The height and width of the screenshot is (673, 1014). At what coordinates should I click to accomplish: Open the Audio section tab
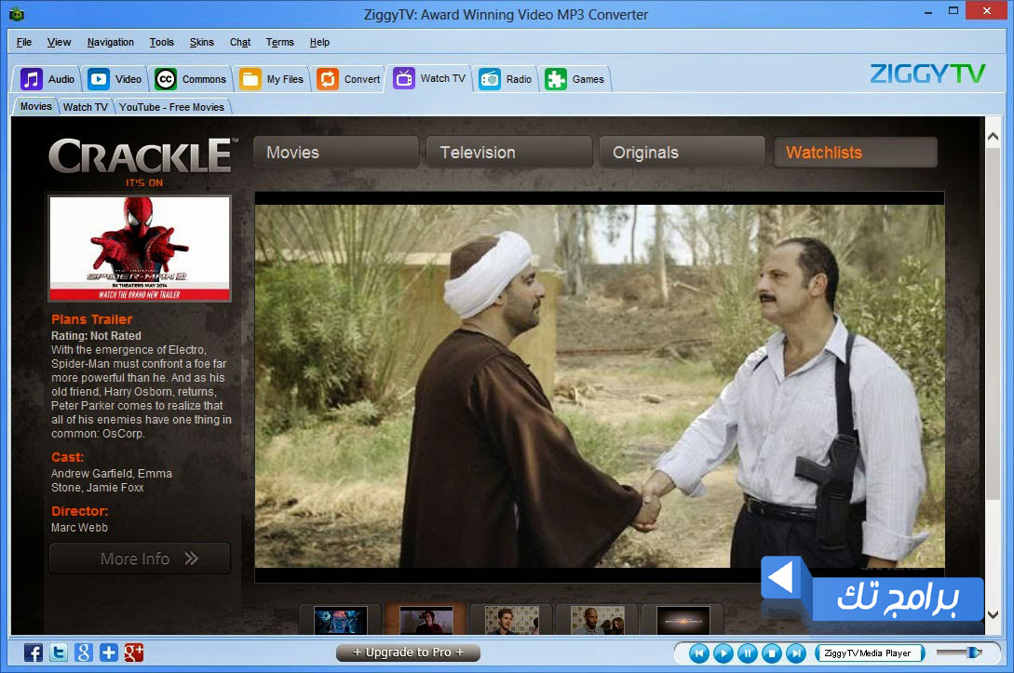pyautogui.click(x=47, y=79)
